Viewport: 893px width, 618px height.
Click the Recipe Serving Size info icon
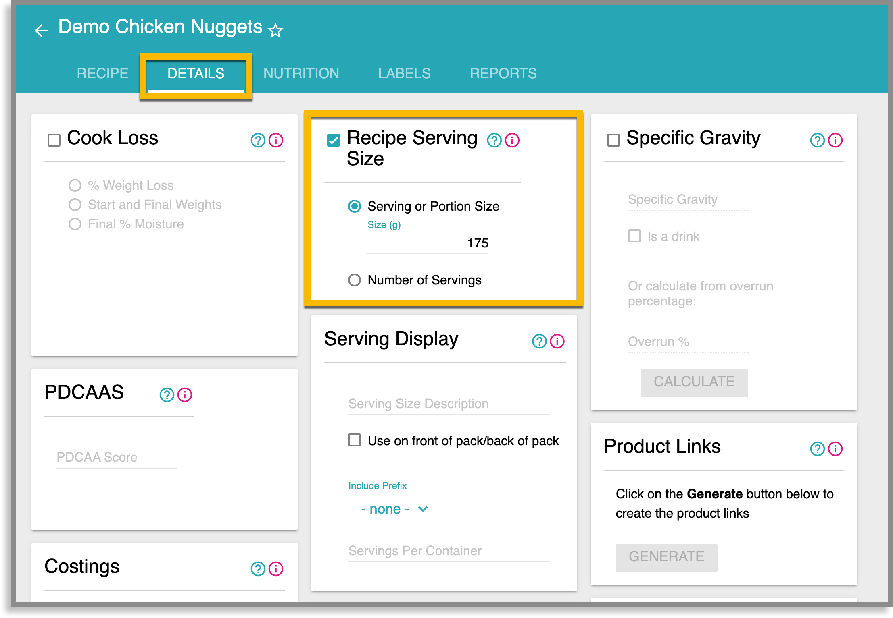[x=512, y=140]
